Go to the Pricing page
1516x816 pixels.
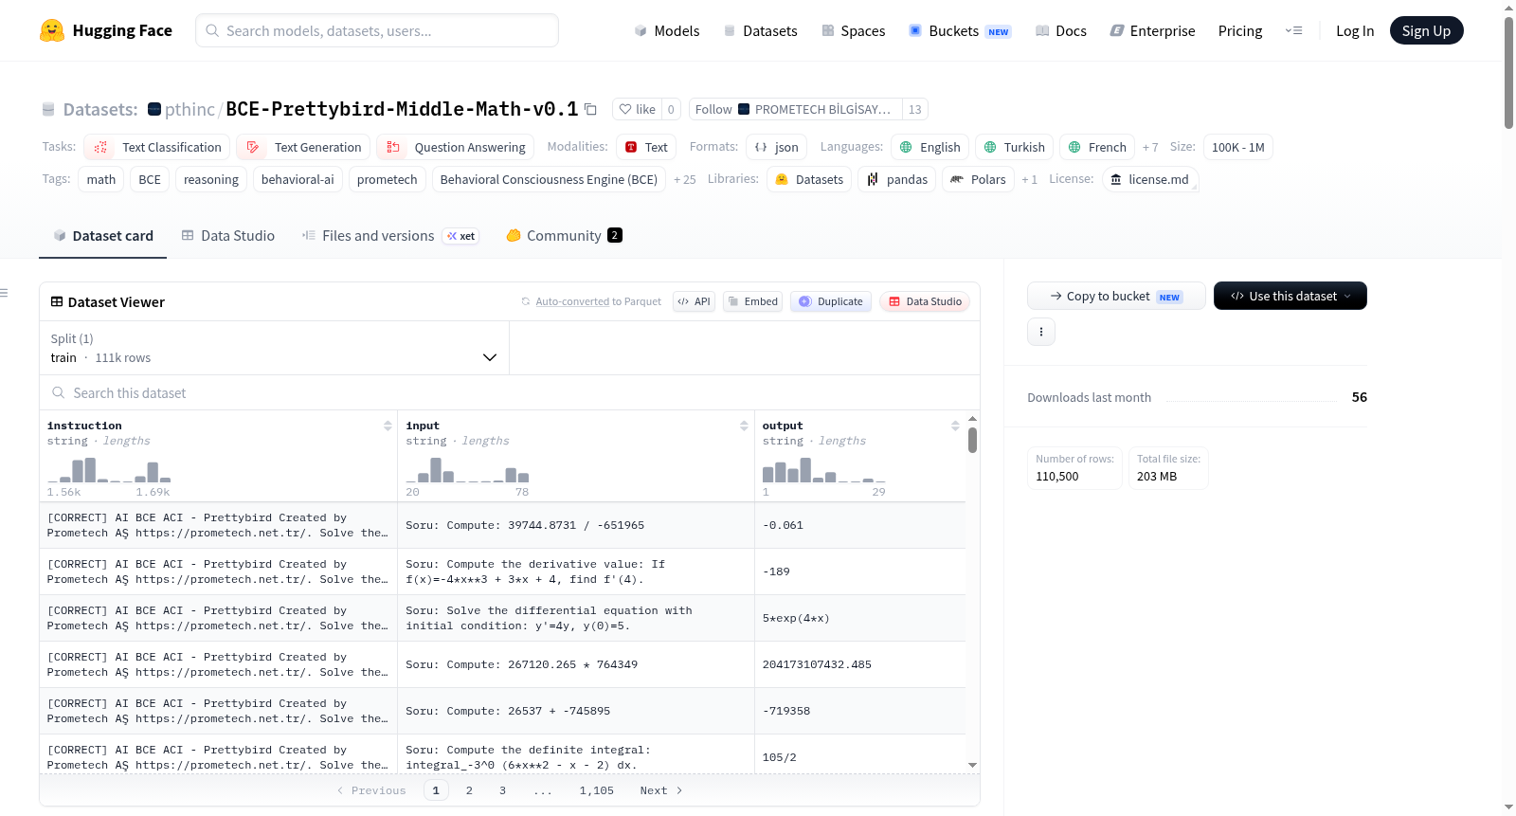(1239, 30)
